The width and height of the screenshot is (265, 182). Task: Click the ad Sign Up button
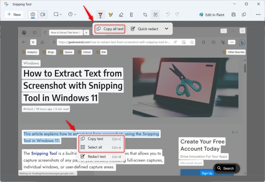click(x=207, y=173)
